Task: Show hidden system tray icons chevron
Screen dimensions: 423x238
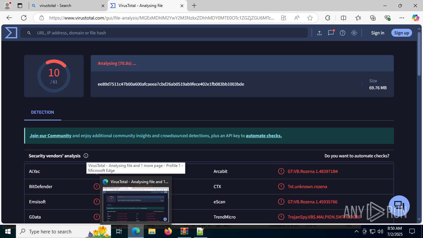Action: 356,231
